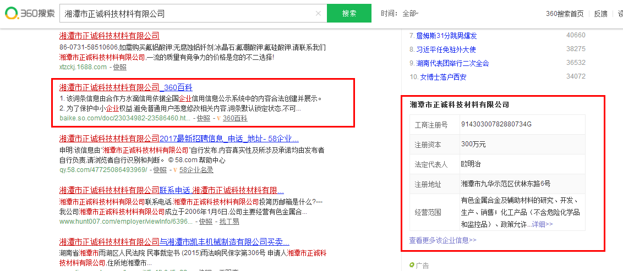The image size is (623, 271).
Task: Click the 360百科 source tag
Action: pos(235,118)
